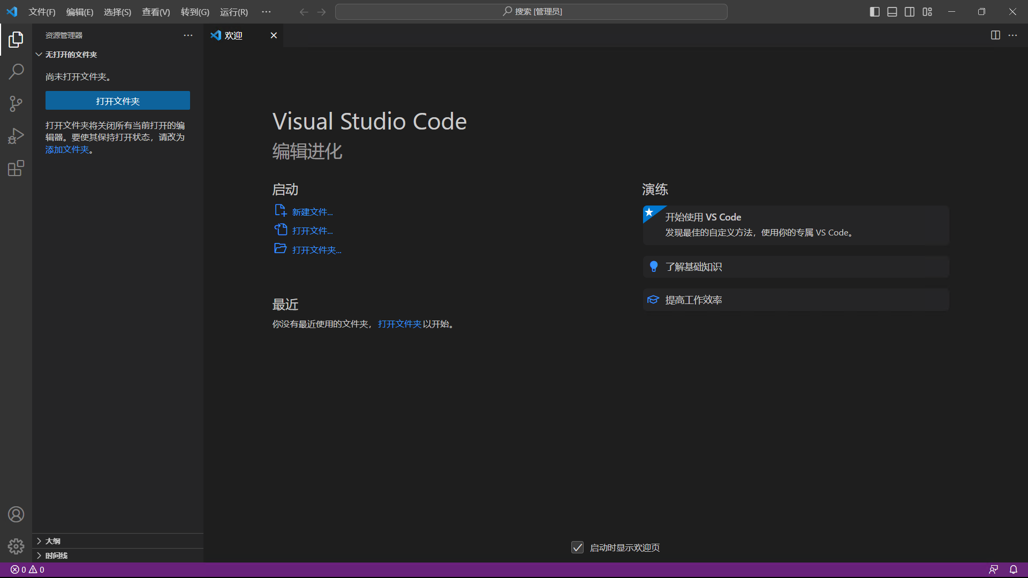The height and width of the screenshot is (578, 1028).
Task: Click the 打开文件... link
Action: (313, 231)
